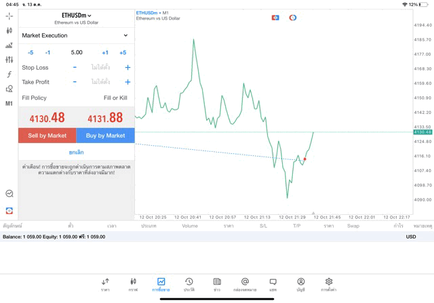Open the History tab clock icon
This screenshot has width=434, height=303.
click(x=189, y=284)
